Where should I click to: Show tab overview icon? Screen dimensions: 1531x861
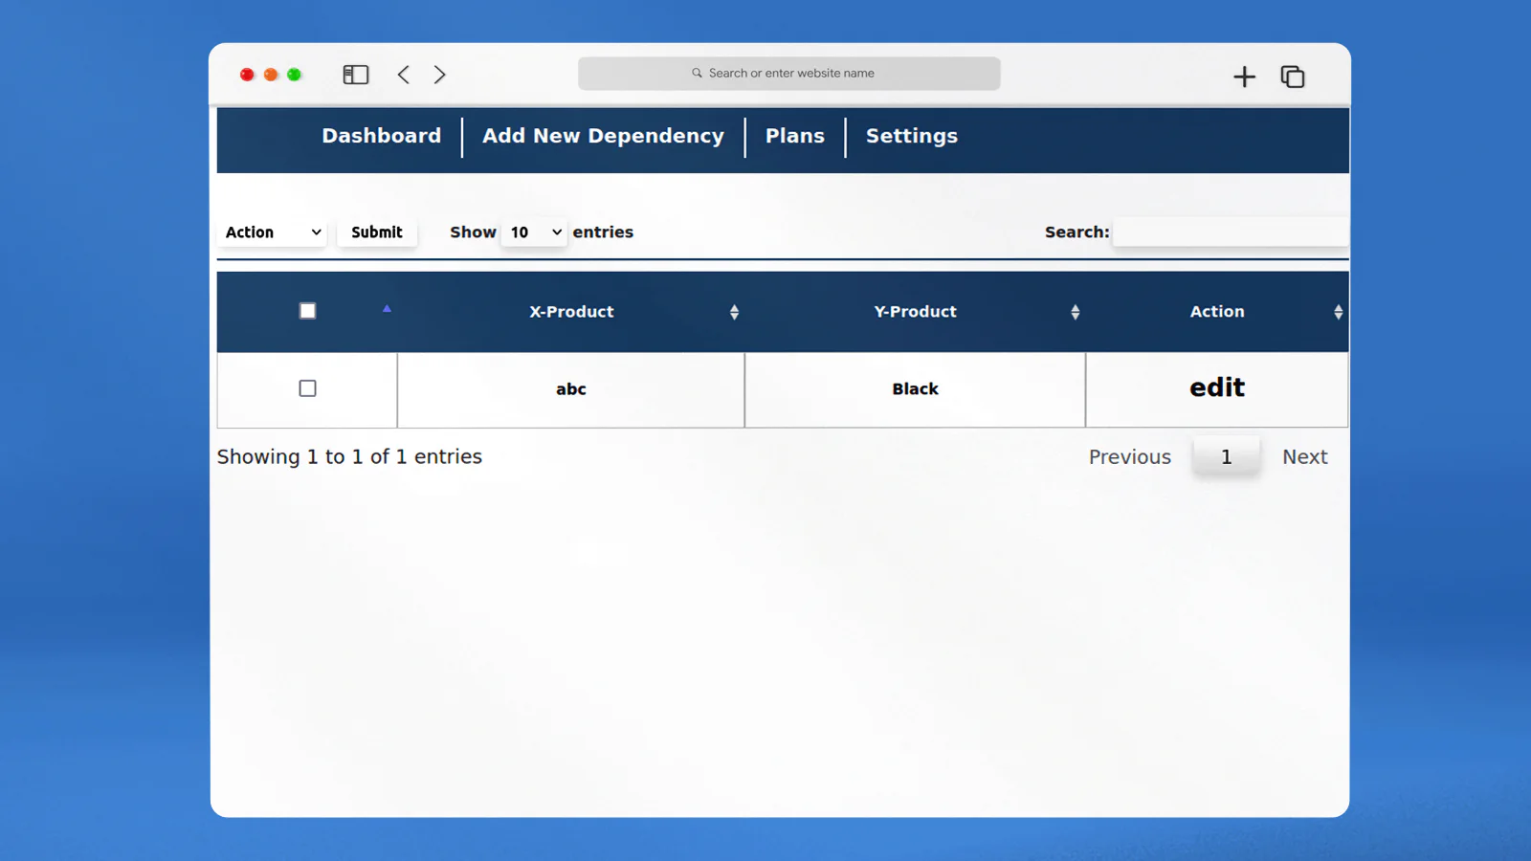point(1293,77)
